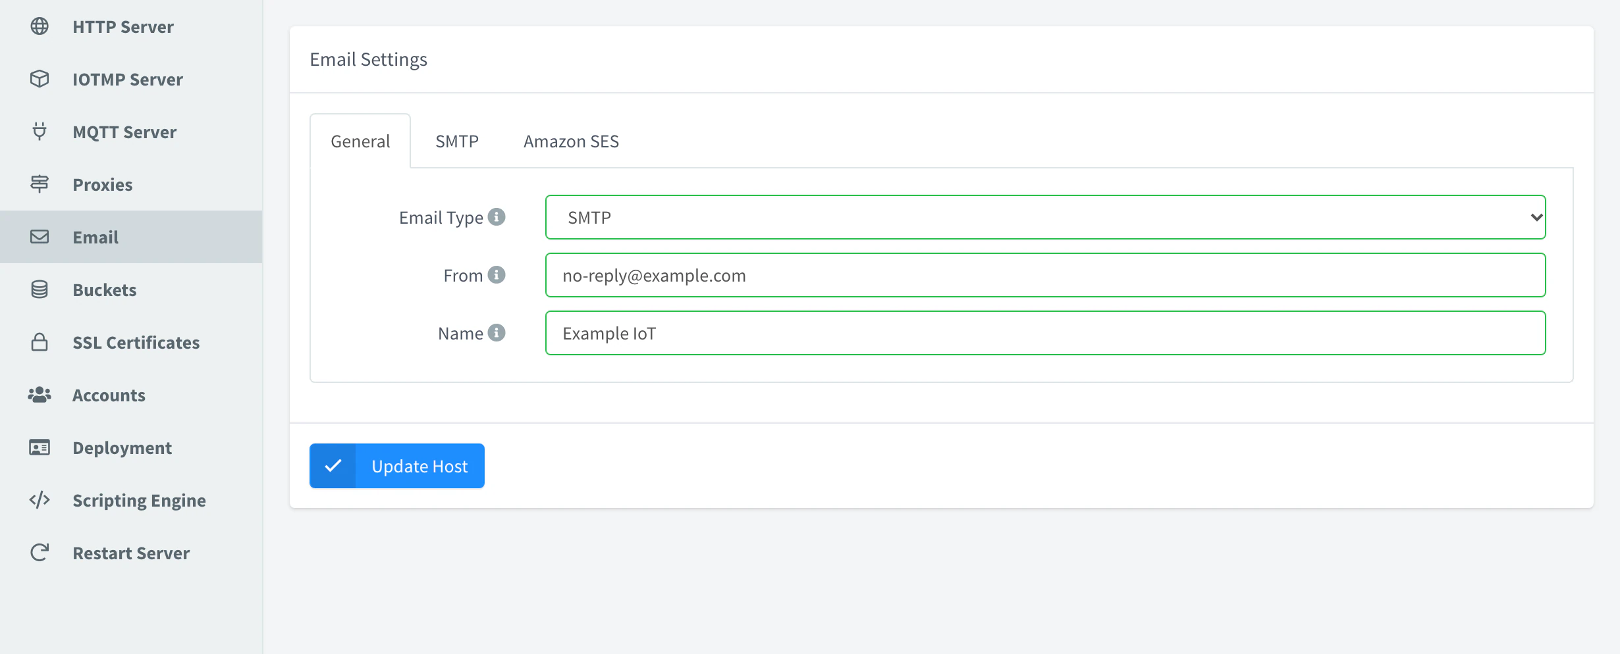Click the users icon beside Accounts
The height and width of the screenshot is (654, 1620).
pos(40,395)
